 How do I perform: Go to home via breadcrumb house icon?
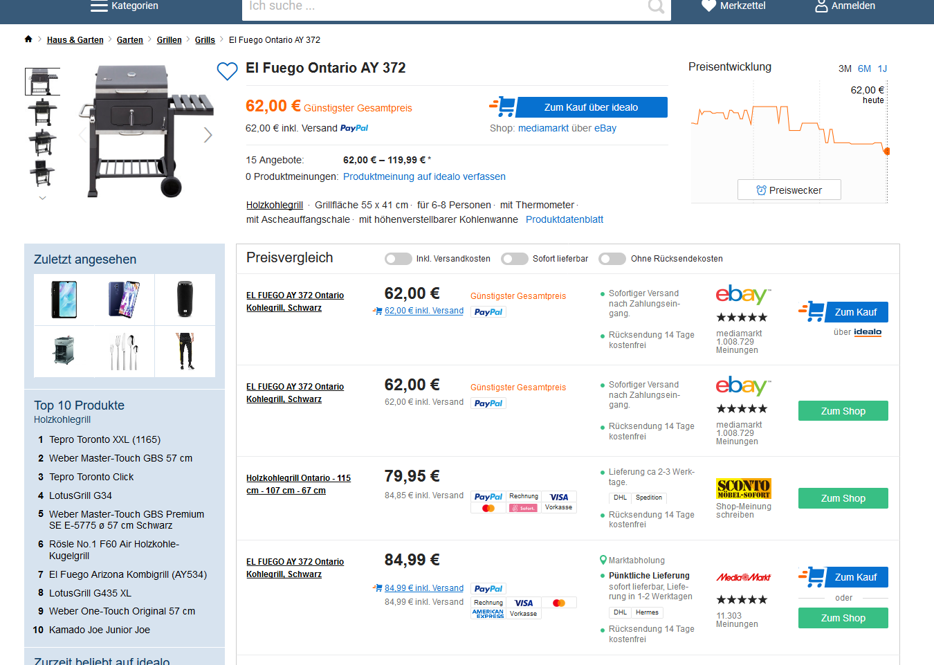point(28,39)
